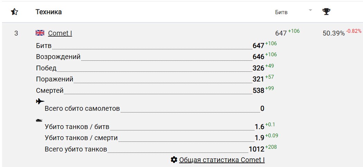Open the Comet I vehicle link
Screen dimensions: 363x167
tap(60, 33)
